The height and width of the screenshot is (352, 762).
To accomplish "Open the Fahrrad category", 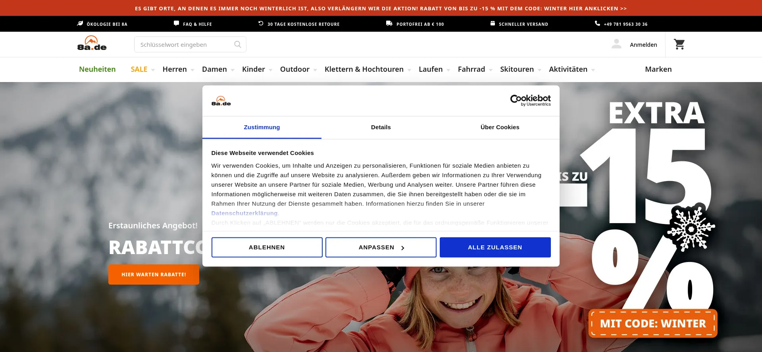I will pyautogui.click(x=471, y=69).
